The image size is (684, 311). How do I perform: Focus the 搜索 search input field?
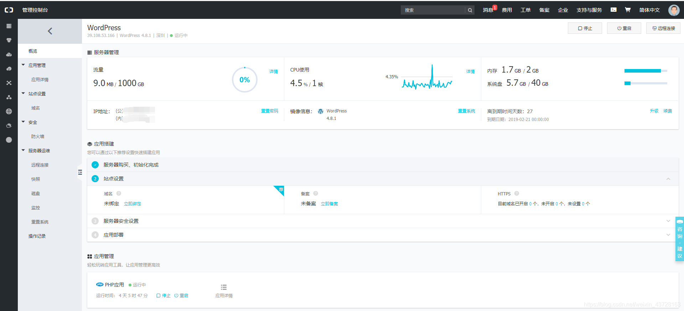[433, 10]
